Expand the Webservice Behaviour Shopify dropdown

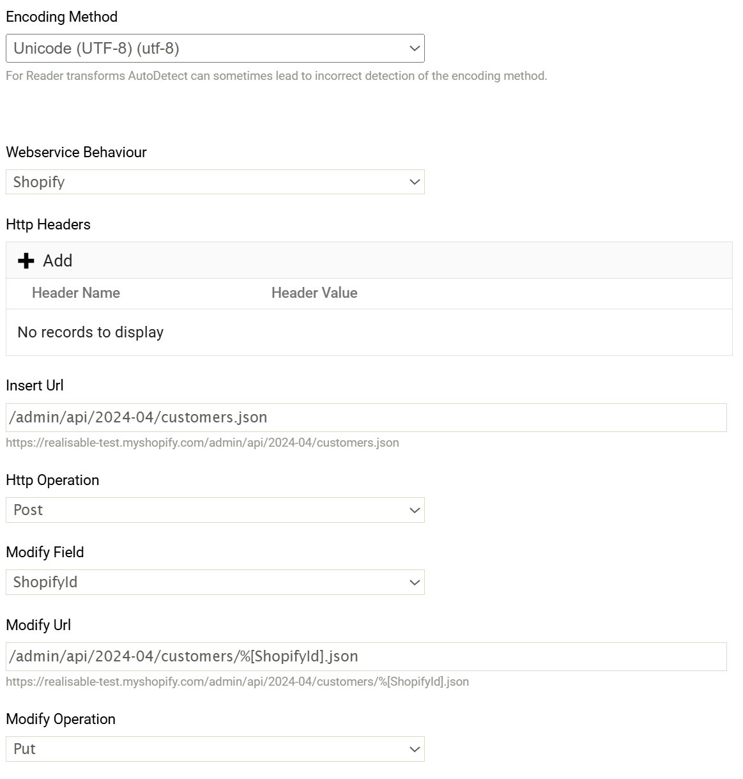pos(215,182)
